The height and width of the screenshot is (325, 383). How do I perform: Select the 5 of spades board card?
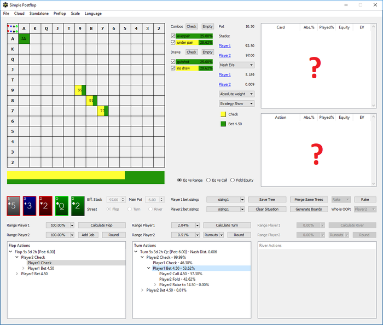[14, 206]
